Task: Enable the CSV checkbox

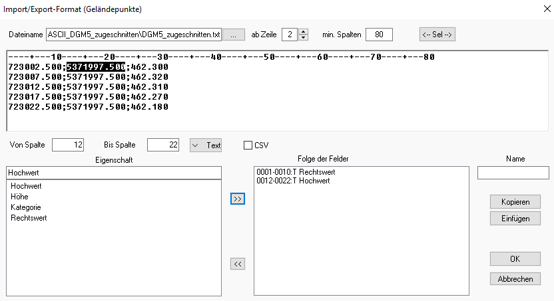Action: (x=248, y=145)
